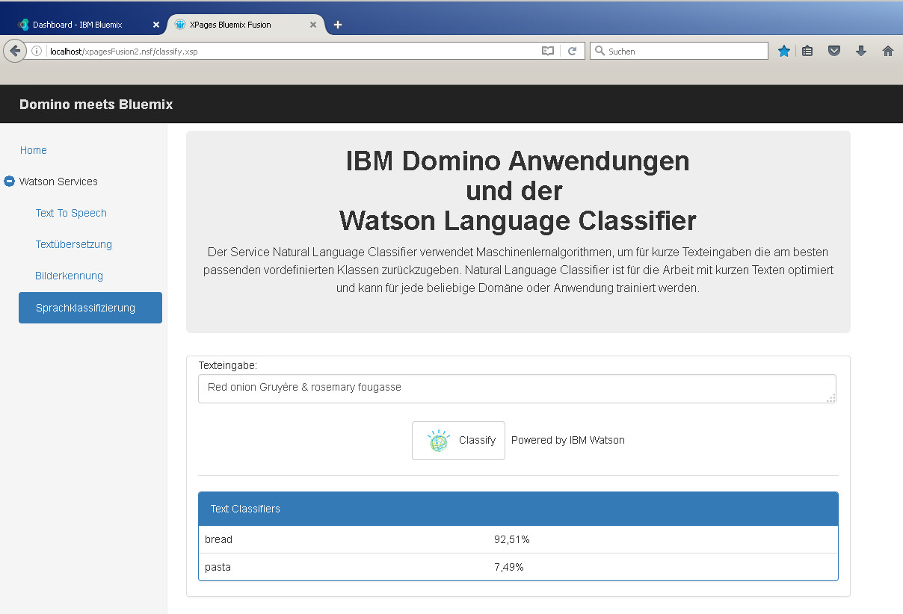Screen dimensions: 903x614
Task: Select the bread result row label
Action: [x=218, y=539]
